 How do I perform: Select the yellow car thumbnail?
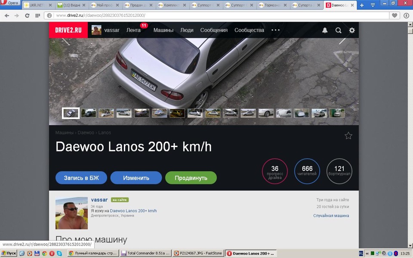177,113
